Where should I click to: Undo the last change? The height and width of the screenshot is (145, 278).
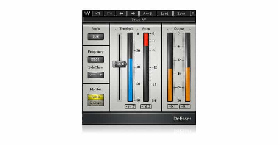tap(98, 14)
